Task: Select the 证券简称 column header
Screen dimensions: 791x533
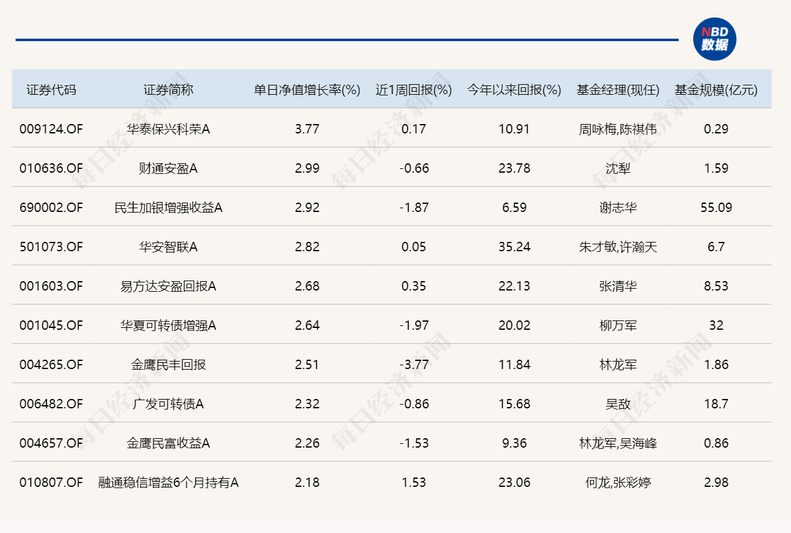Action: click(x=168, y=90)
